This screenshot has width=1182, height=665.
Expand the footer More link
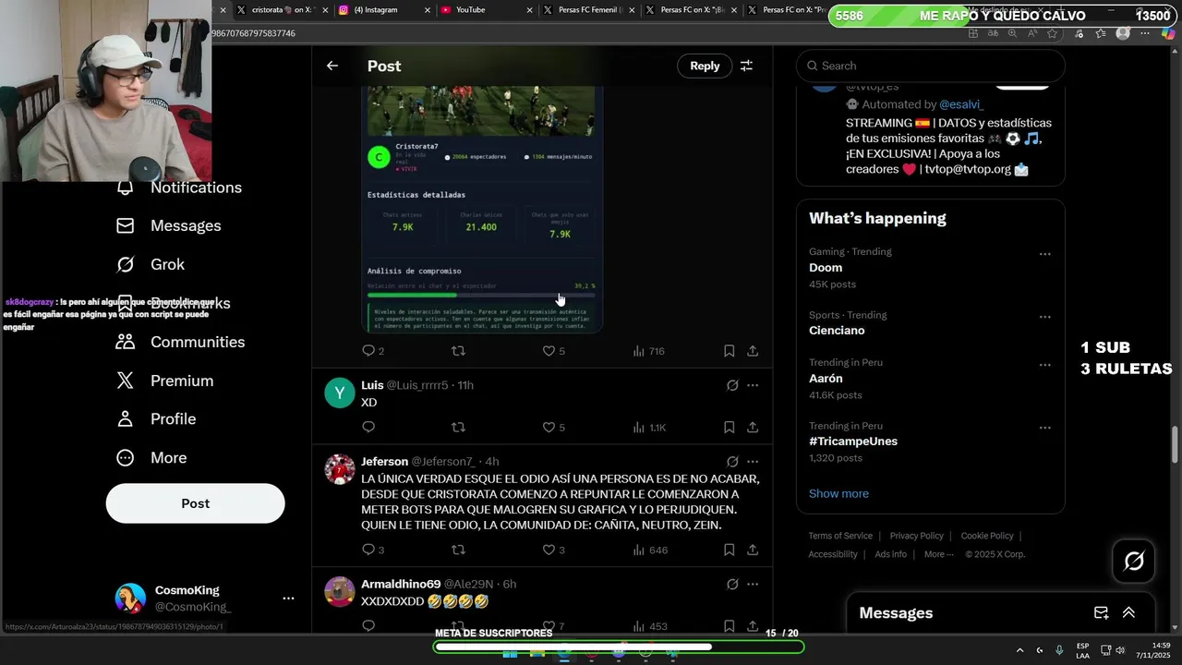coord(939,554)
